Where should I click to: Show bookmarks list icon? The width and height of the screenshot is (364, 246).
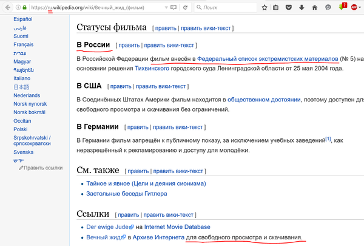tap(275, 7)
